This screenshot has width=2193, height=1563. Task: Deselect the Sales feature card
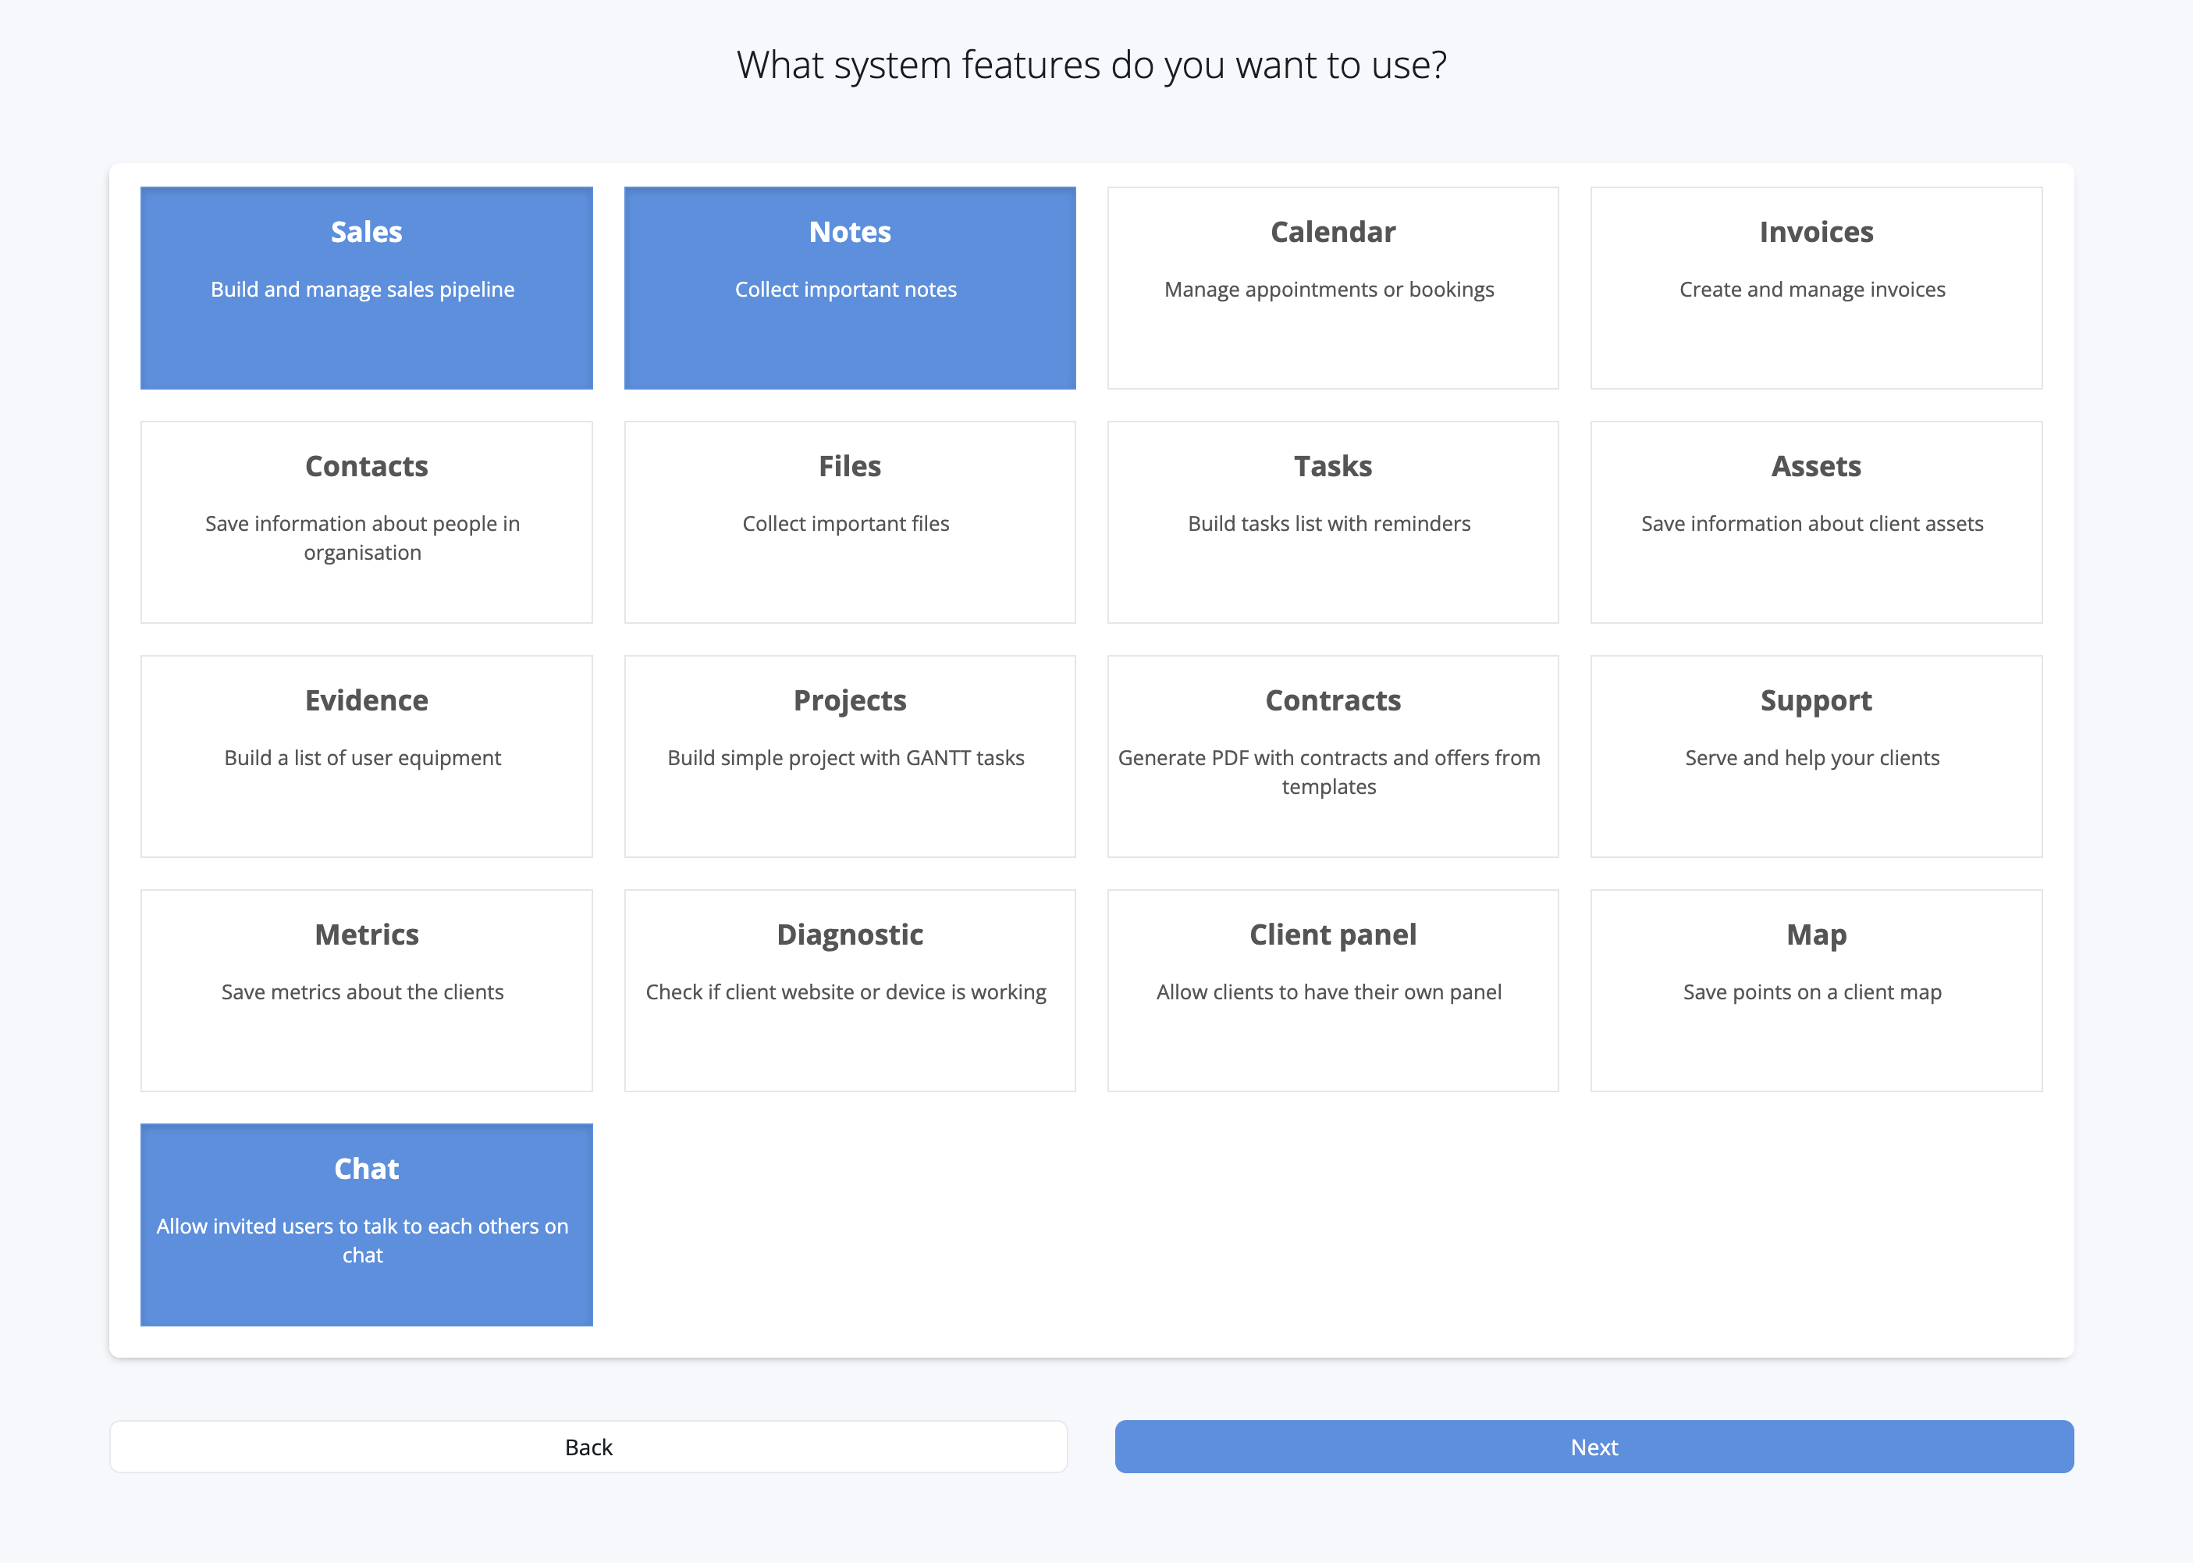tap(367, 288)
